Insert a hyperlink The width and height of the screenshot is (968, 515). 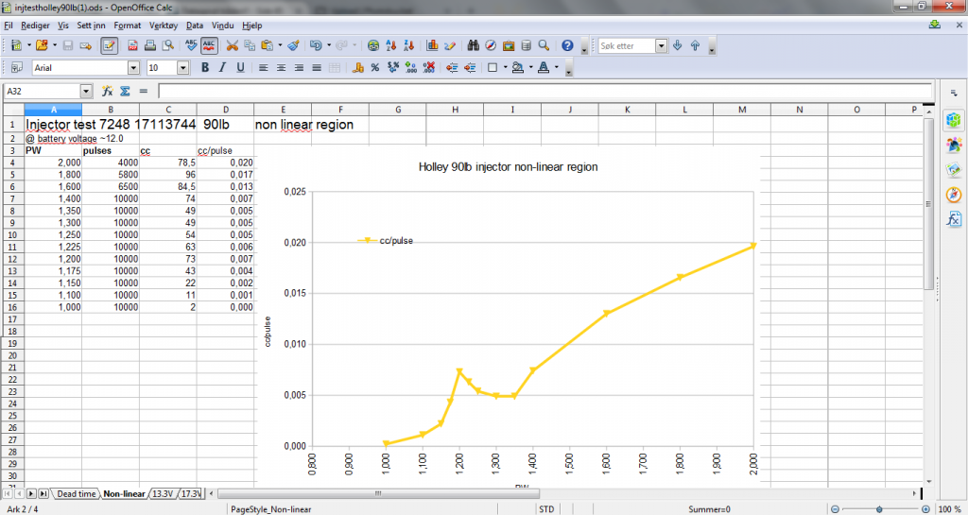tap(372, 45)
